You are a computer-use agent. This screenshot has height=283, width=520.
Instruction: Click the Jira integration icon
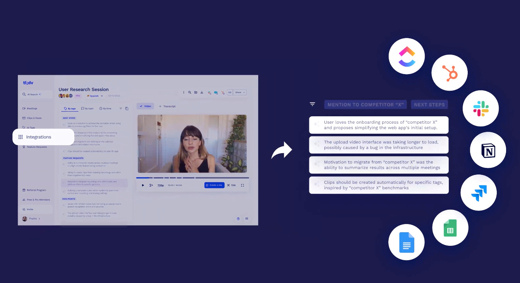[x=479, y=193]
